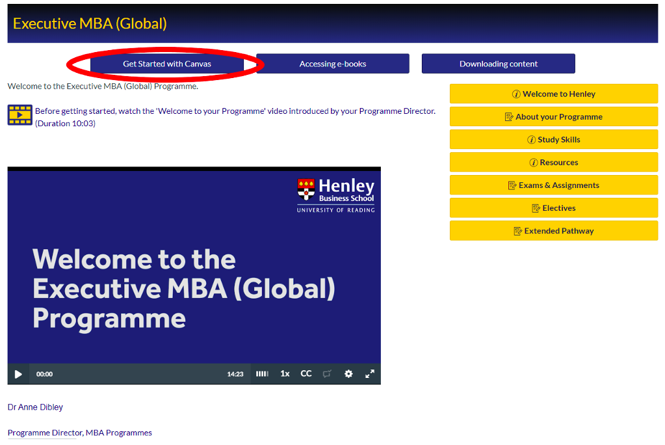This screenshot has height=445, width=665.
Task: Click the Programme Director, MBA Programmes link
Action: tap(80, 433)
